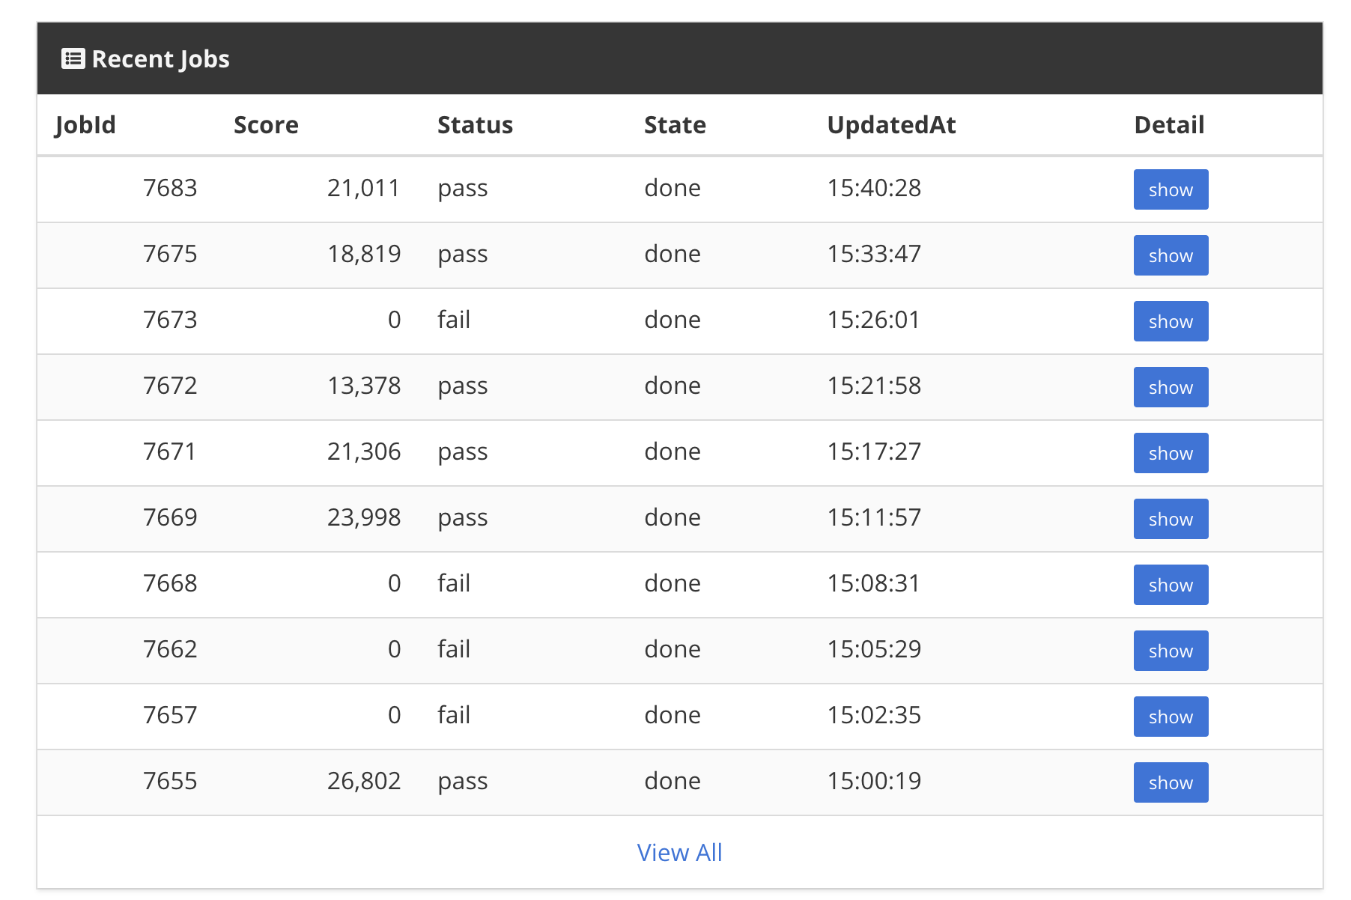Click the Recent Jobs panel title
1351x900 pixels.
(x=160, y=59)
